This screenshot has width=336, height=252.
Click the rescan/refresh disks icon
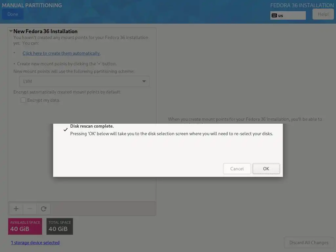click(x=44, y=209)
